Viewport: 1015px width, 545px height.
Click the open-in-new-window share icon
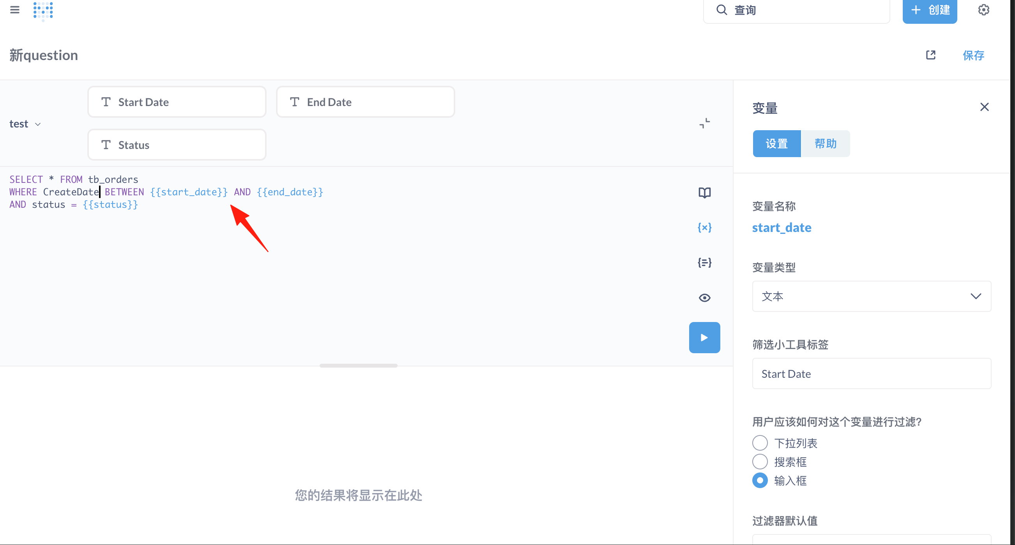(931, 55)
